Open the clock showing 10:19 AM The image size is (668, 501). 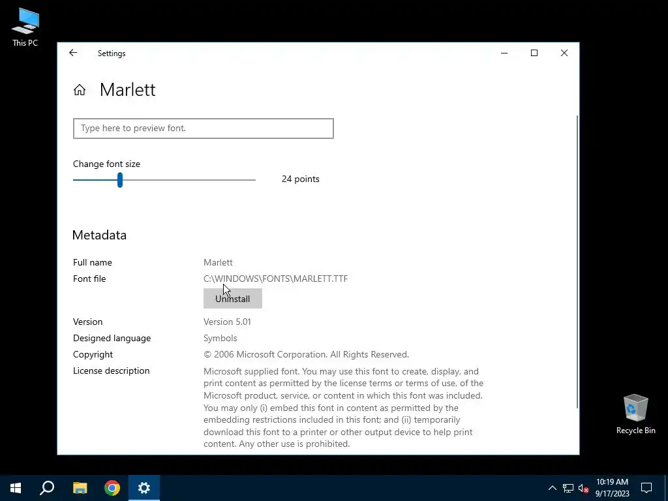pyautogui.click(x=612, y=488)
